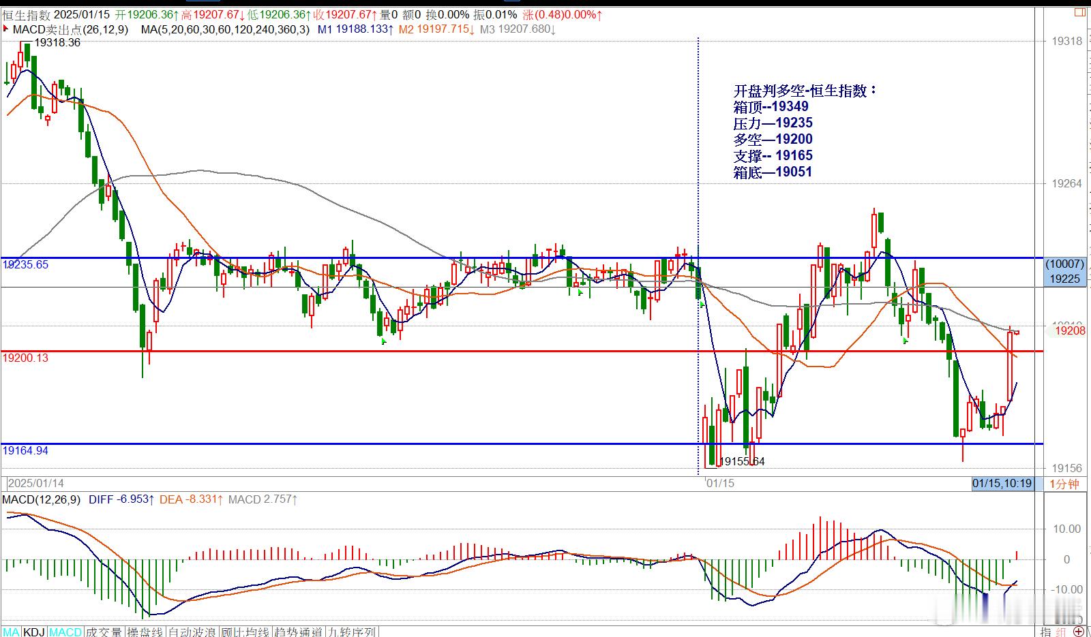Click the 组 button at bottom right
Screen dimensions: 1091x637
(x=1062, y=632)
